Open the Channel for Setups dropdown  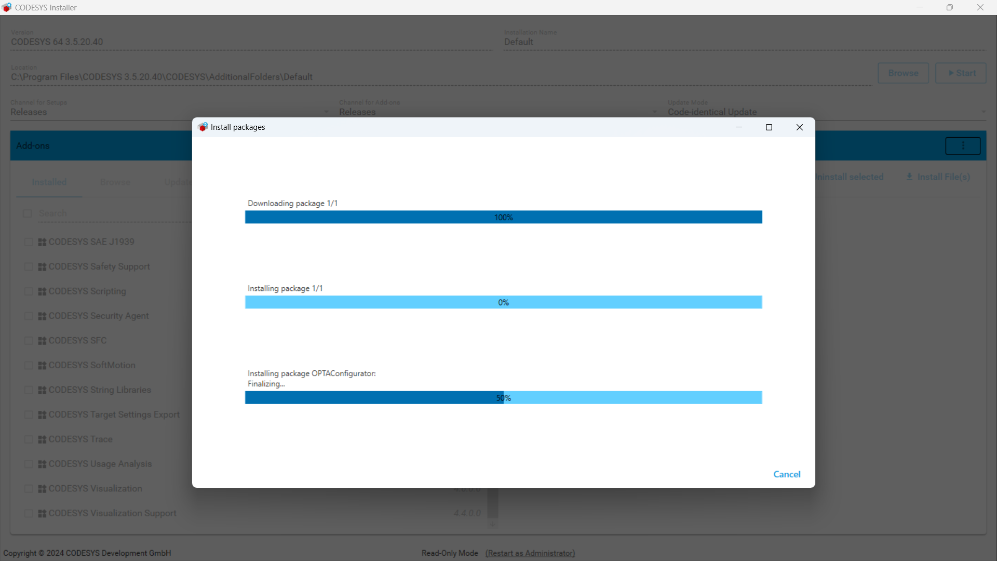point(170,112)
